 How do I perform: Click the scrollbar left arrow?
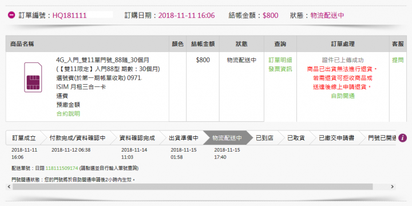coord(9,187)
